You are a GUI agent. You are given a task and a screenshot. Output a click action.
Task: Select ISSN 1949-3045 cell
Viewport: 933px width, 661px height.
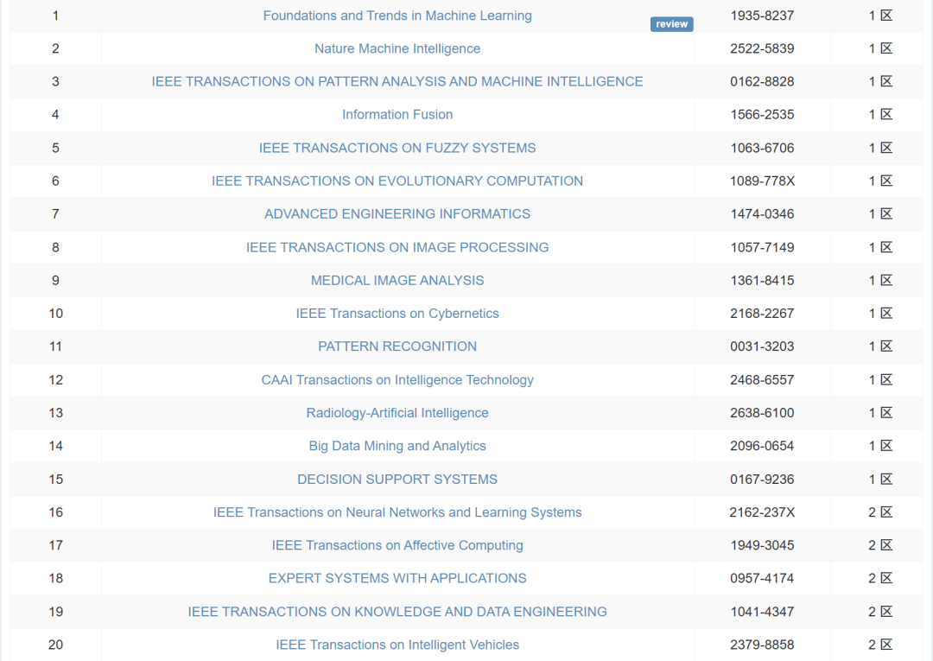pos(762,545)
